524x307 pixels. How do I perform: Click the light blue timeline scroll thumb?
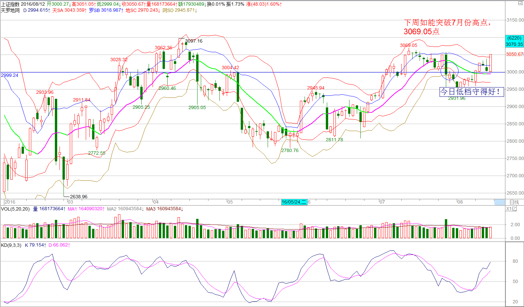(x=499, y=202)
